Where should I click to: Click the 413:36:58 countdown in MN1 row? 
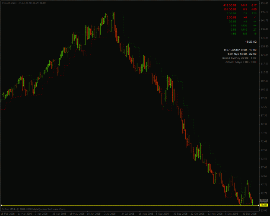(x=230, y=5)
